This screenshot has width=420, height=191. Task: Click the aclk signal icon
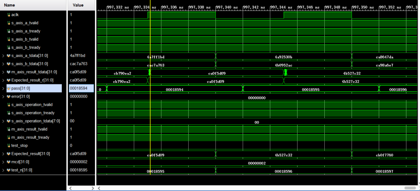(x=9, y=15)
